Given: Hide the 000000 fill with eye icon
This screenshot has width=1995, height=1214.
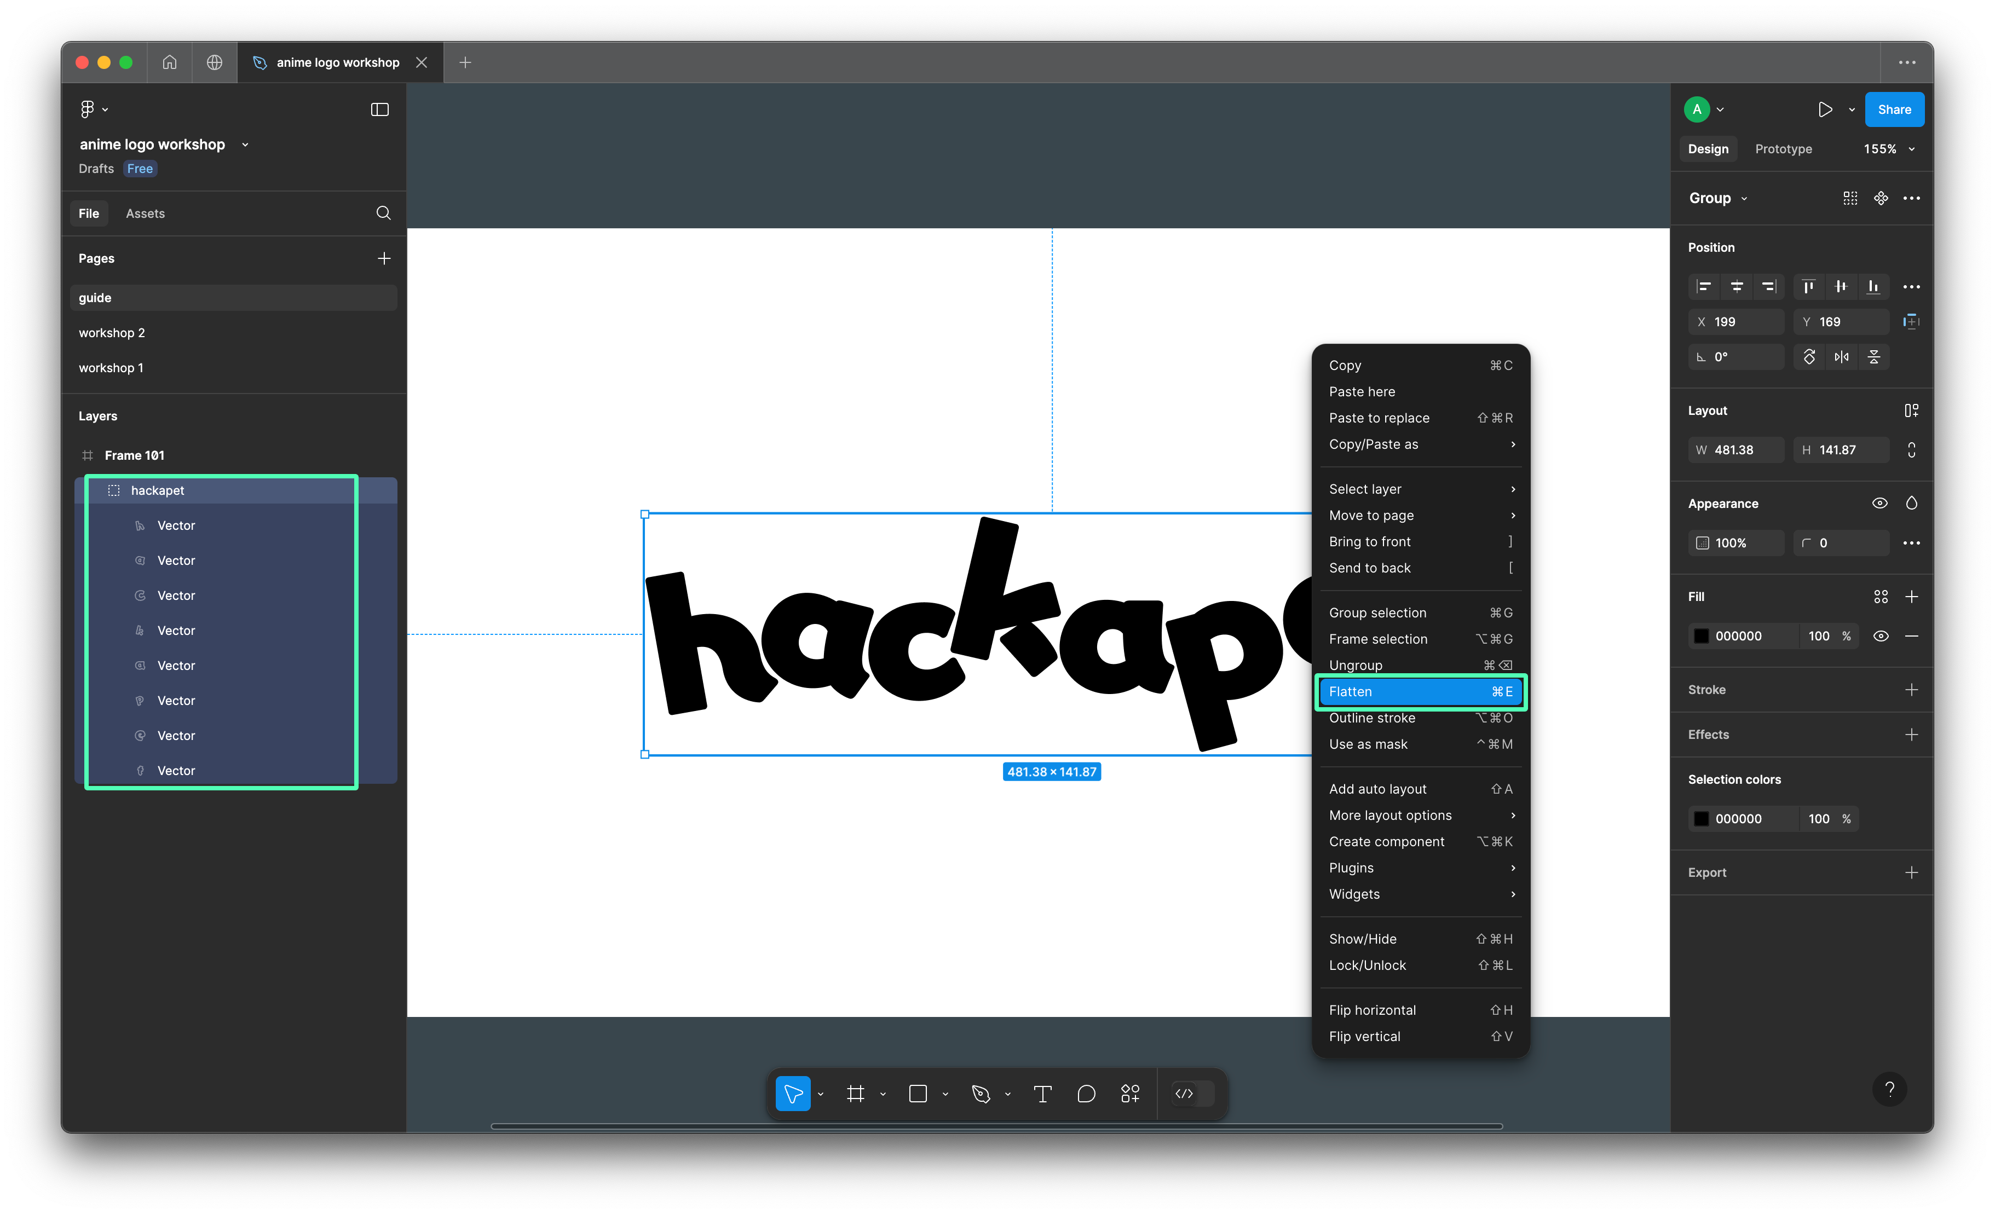Looking at the screenshot, I should point(1880,636).
